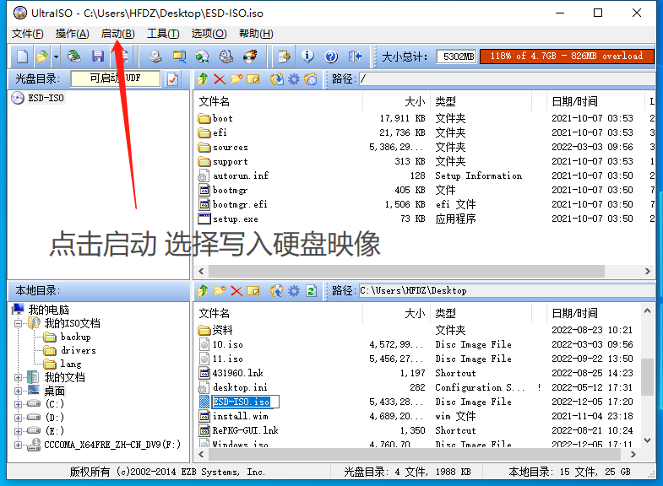Create new folder in local pane toolbar
The image size is (663, 486).
[220, 291]
